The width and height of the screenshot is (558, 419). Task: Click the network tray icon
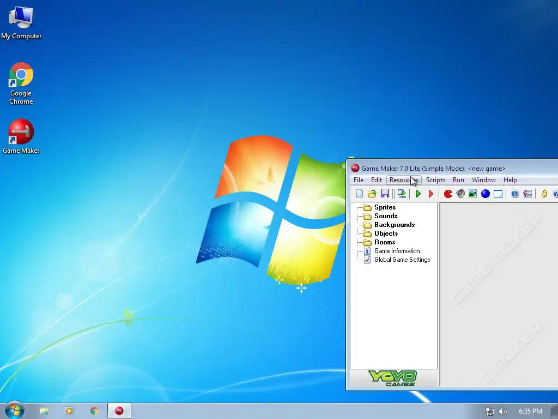coord(490,411)
